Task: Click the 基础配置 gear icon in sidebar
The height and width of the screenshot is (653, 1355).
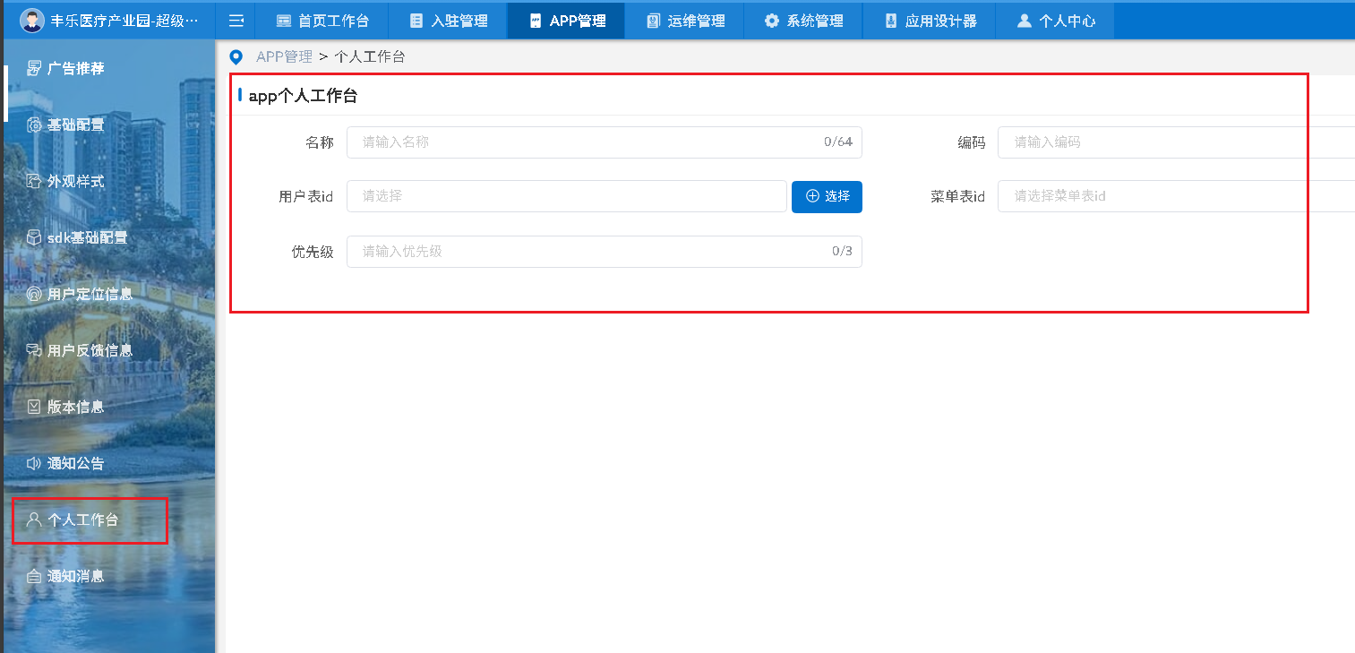Action: tap(34, 125)
